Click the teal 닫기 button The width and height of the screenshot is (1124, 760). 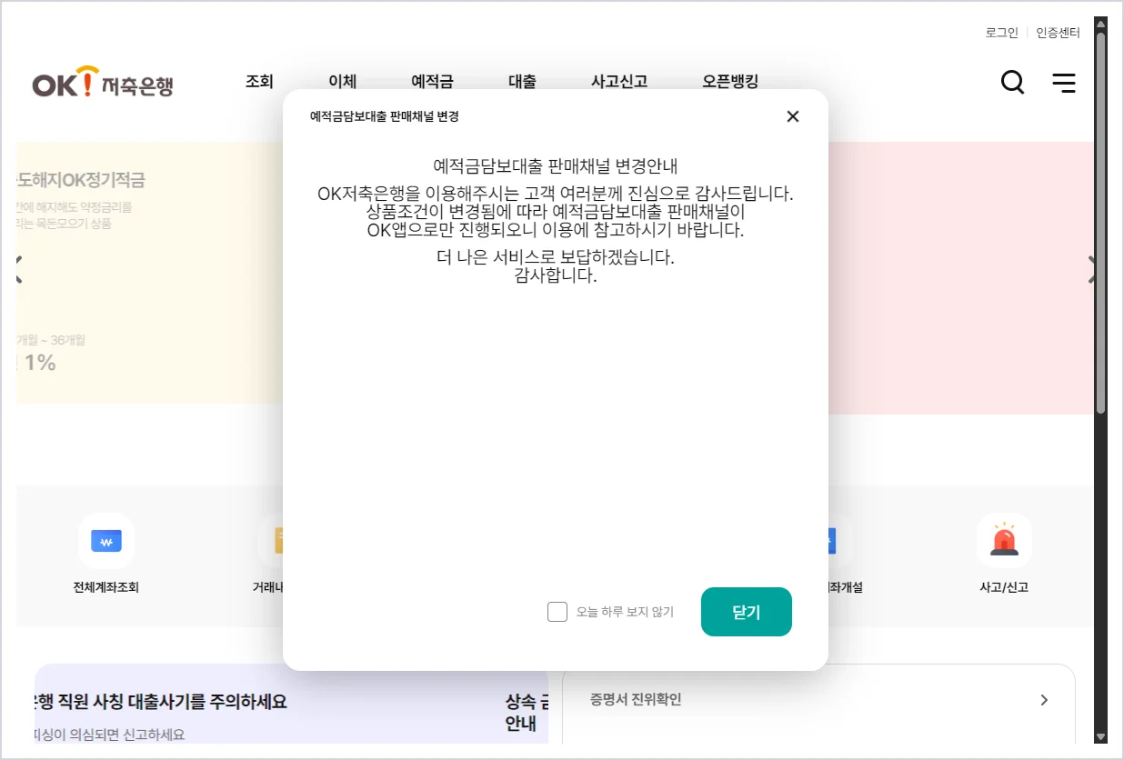pyautogui.click(x=747, y=612)
